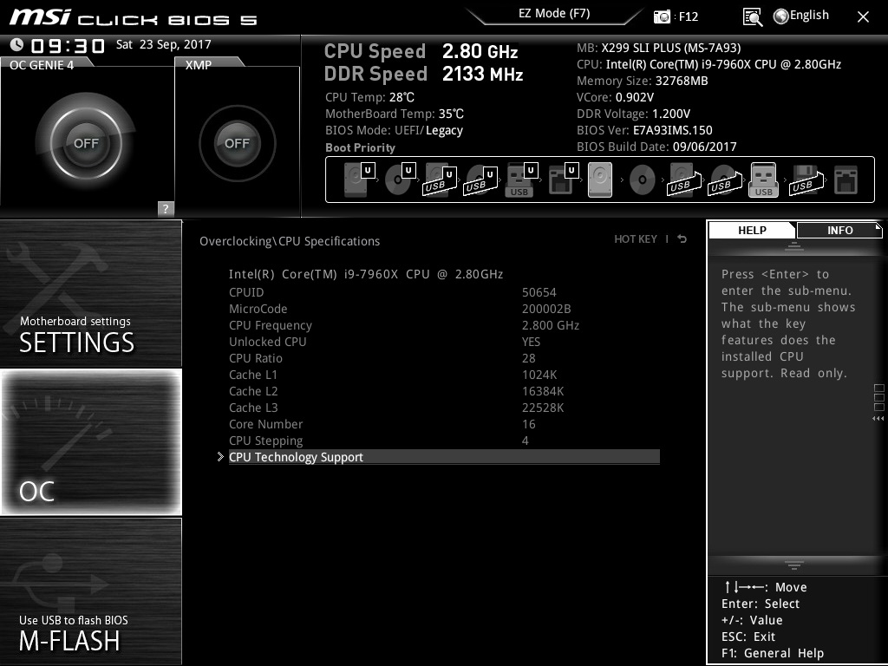
Task: Select the CPUID row
Action: pos(444,292)
